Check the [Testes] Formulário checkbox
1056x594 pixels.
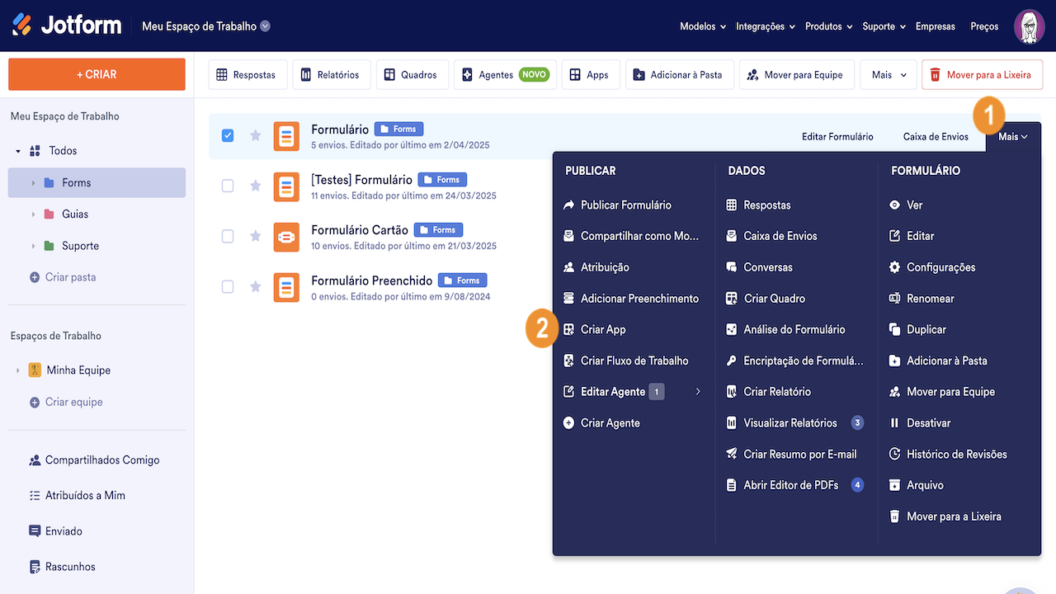coord(228,186)
